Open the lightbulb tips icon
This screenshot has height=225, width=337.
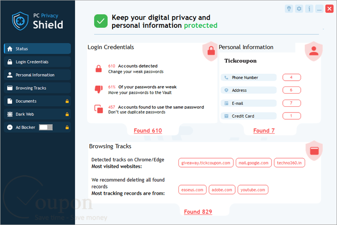point(289,9)
